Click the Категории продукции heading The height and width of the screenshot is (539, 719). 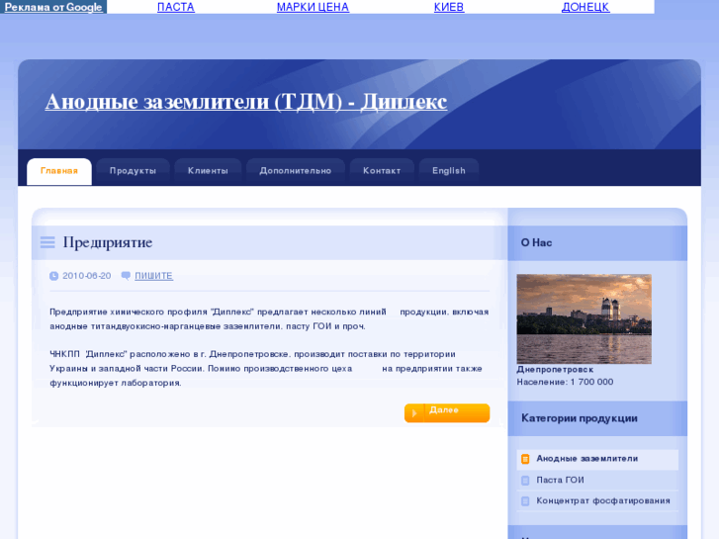click(x=580, y=418)
